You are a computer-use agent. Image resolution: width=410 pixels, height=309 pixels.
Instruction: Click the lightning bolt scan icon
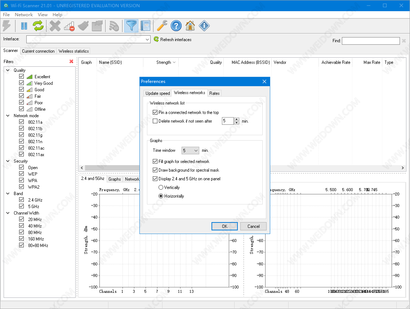6,26
